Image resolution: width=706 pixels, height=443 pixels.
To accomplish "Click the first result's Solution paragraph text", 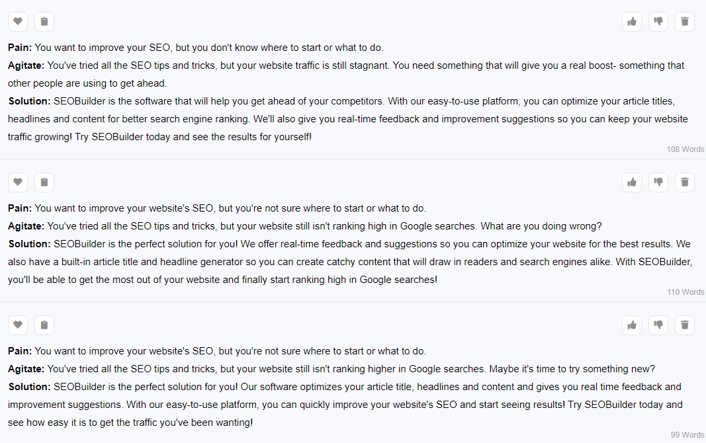I will (x=347, y=119).
